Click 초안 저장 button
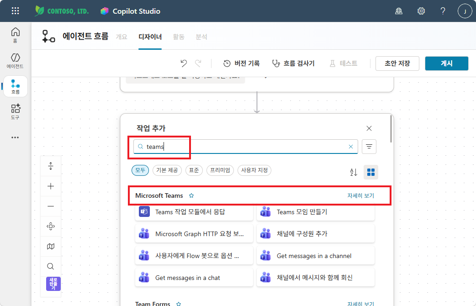The width and height of the screenshot is (476, 306). (x=397, y=63)
